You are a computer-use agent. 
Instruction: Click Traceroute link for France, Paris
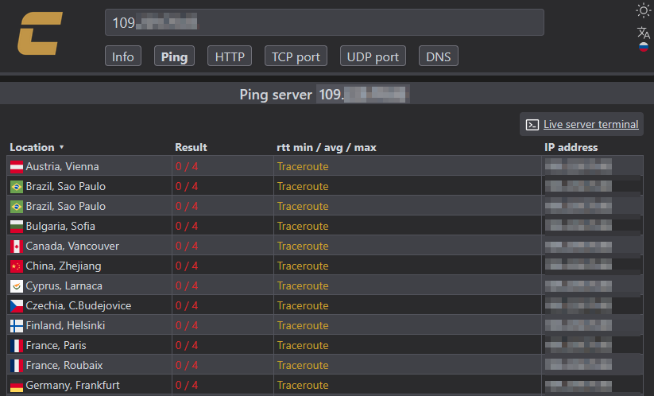[x=302, y=346]
